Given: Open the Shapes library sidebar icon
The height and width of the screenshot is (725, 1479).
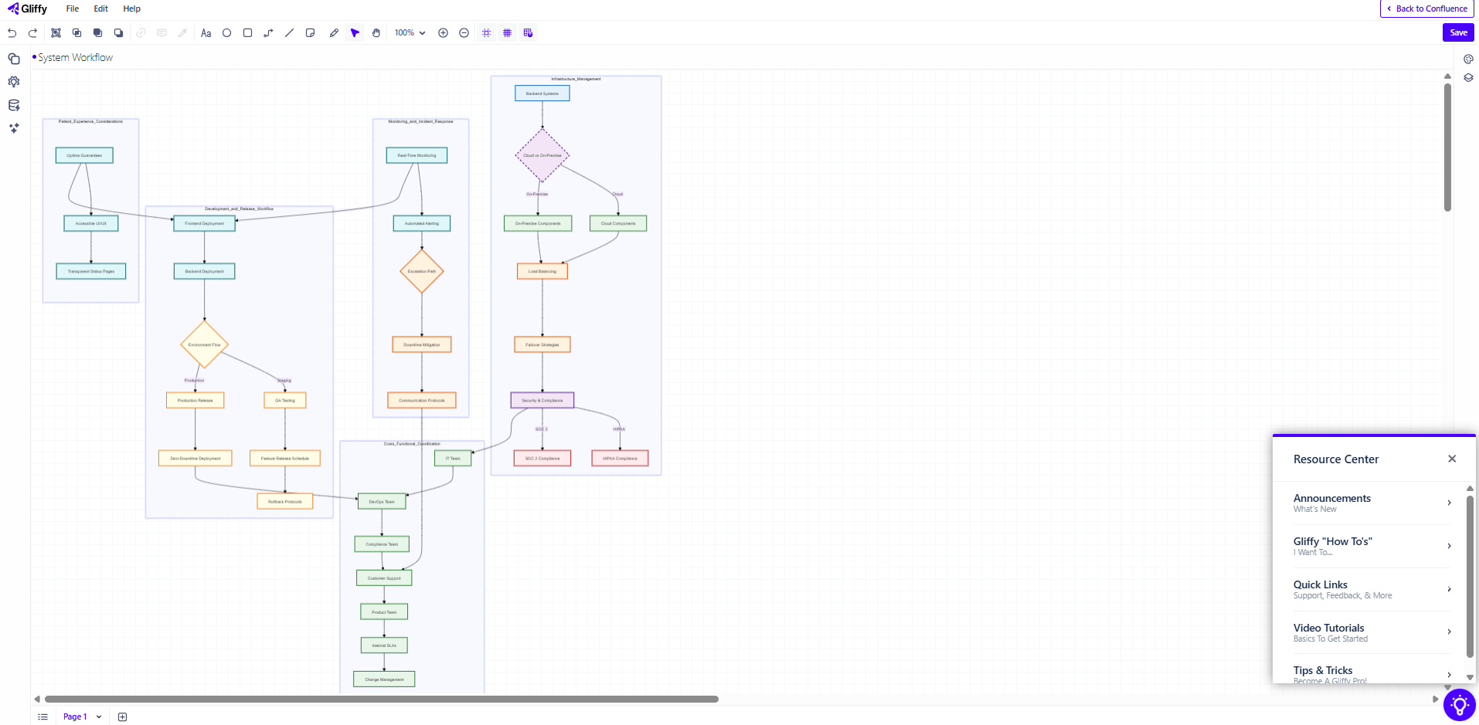Looking at the screenshot, I should coord(14,59).
